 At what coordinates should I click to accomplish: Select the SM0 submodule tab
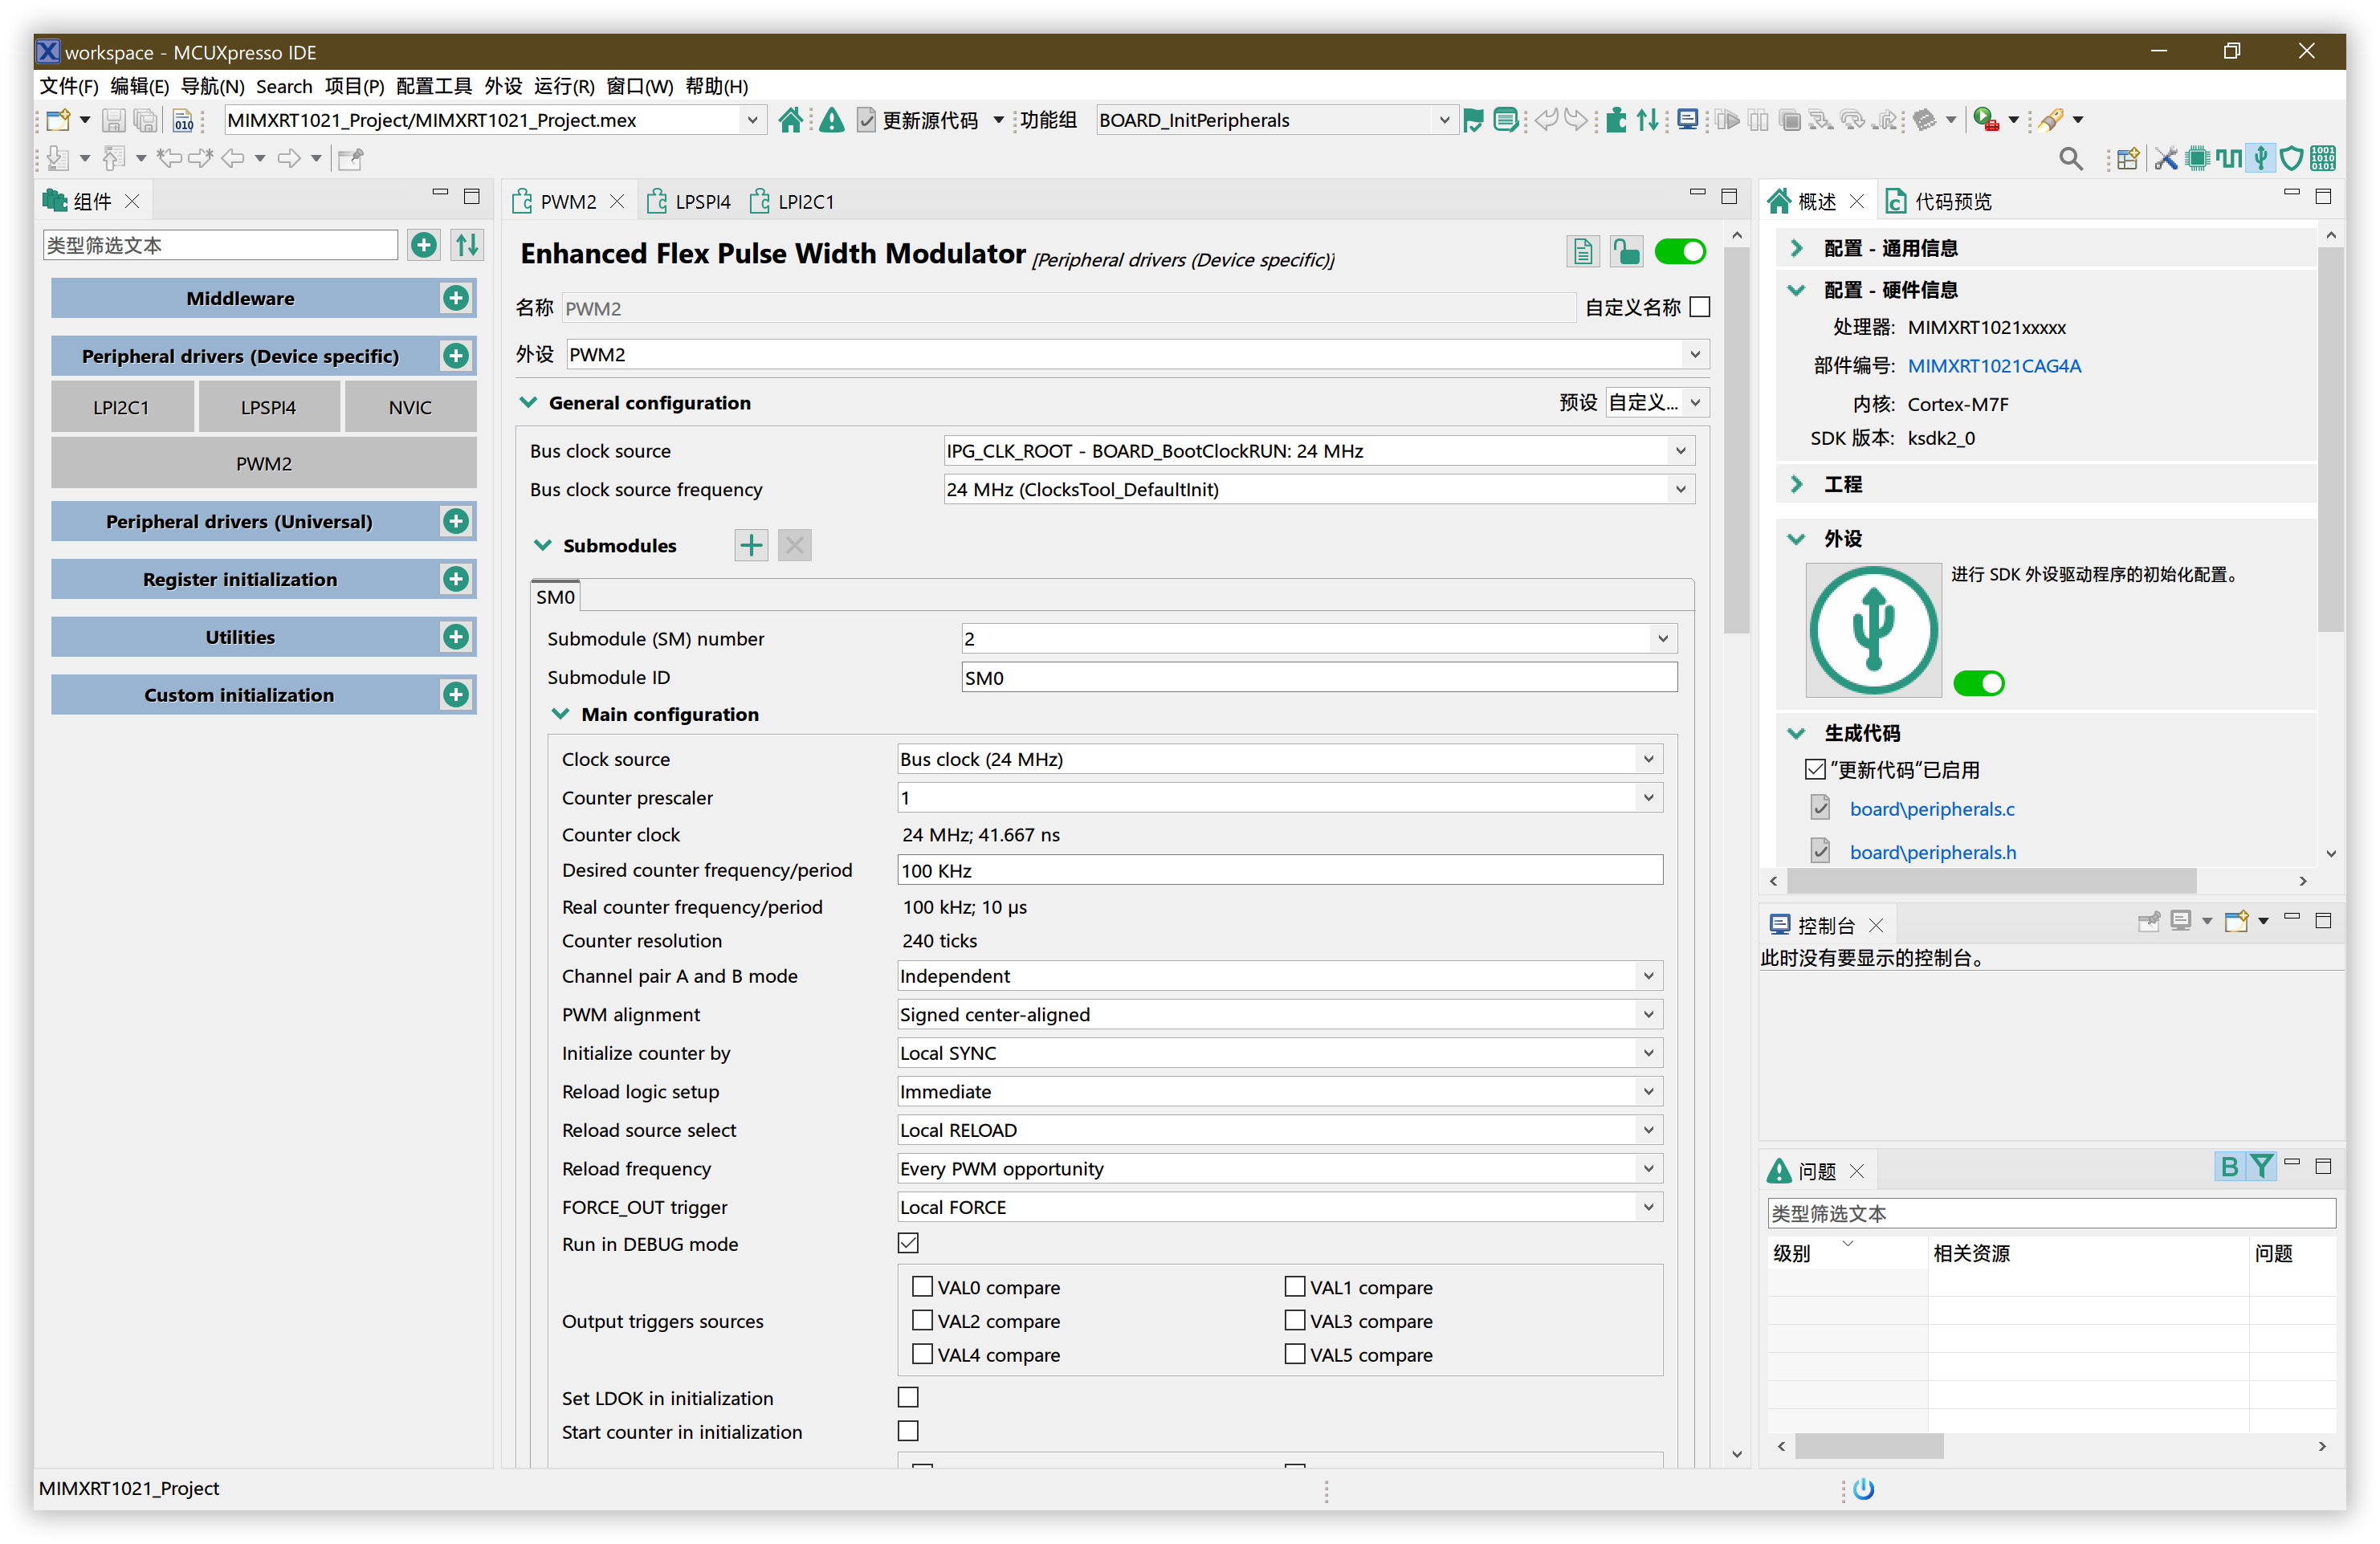(555, 597)
